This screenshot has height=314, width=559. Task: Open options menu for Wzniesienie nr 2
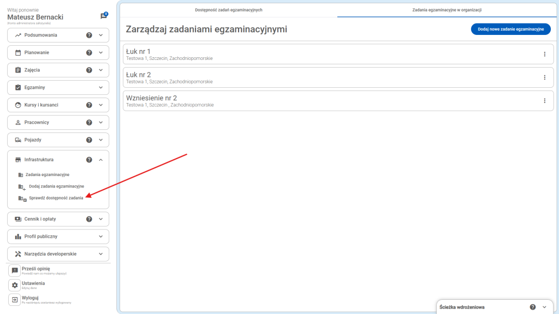coord(544,101)
